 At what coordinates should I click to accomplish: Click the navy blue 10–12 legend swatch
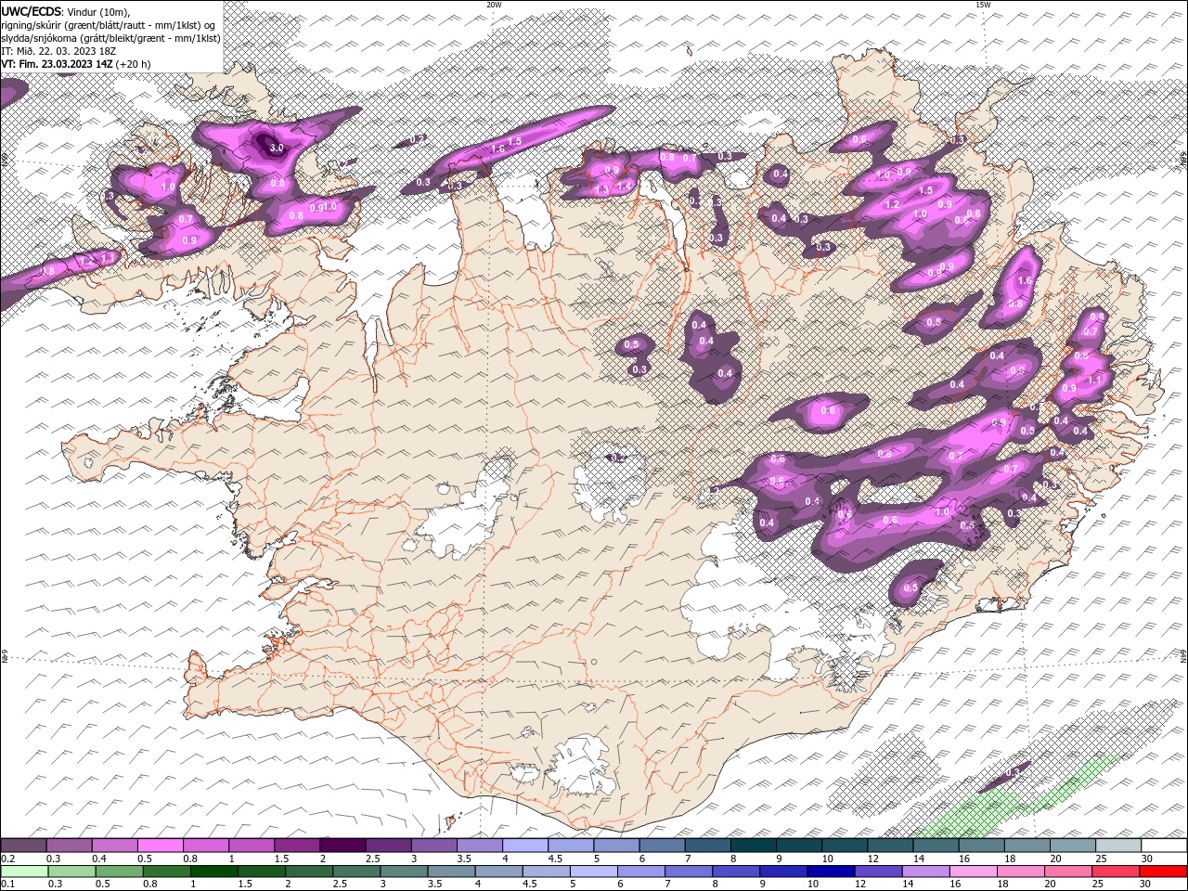(831, 872)
